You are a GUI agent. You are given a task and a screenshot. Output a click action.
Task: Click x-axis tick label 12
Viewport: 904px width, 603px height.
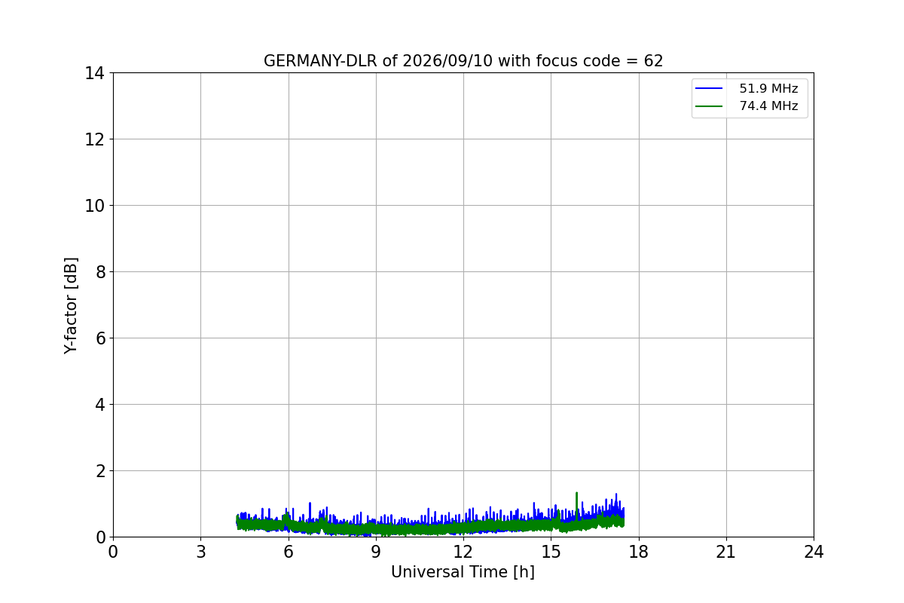[x=463, y=552]
